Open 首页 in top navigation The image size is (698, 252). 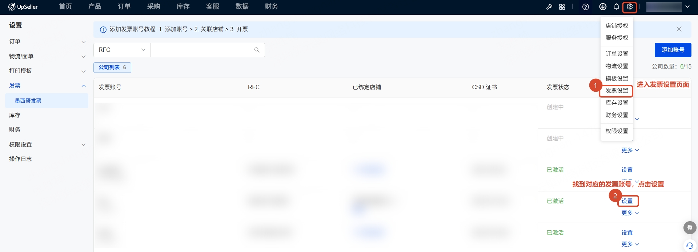(x=65, y=7)
